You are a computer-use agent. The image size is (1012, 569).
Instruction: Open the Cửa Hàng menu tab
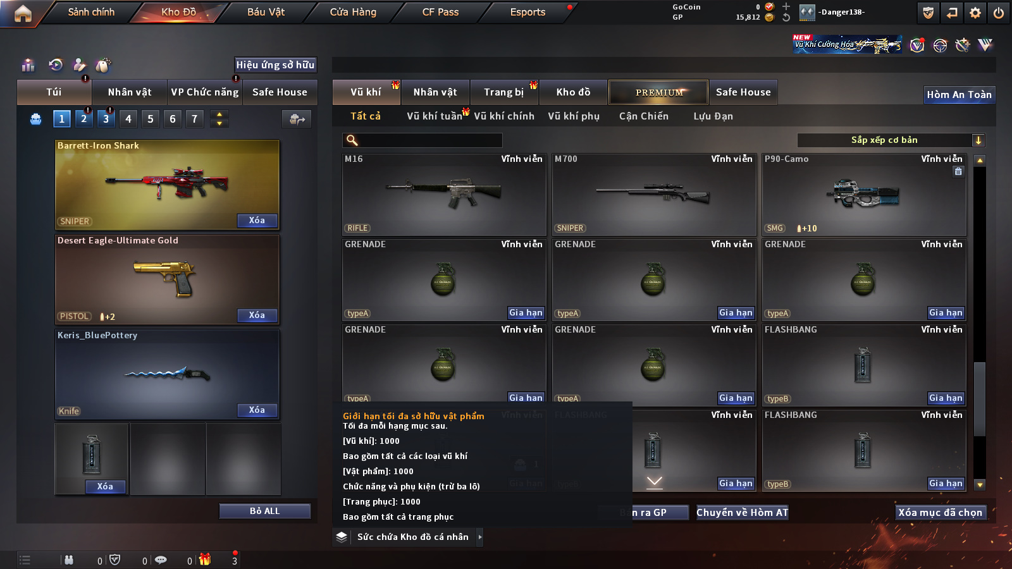click(x=353, y=12)
